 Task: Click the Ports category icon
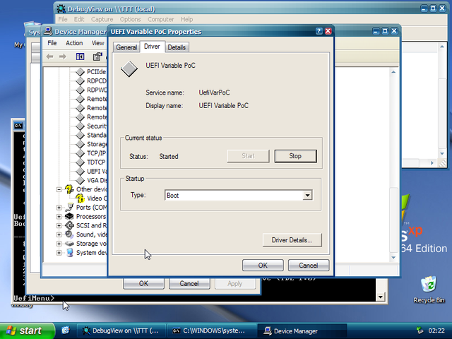[69, 207]
